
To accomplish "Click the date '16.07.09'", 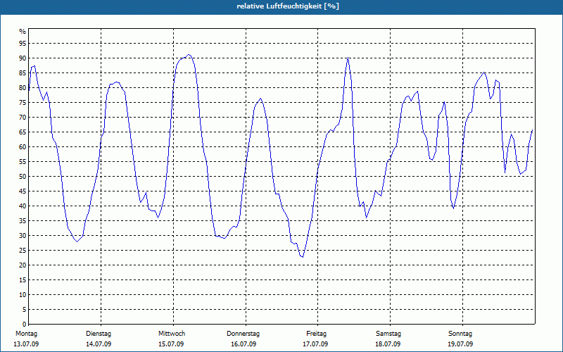I will 243,344.
